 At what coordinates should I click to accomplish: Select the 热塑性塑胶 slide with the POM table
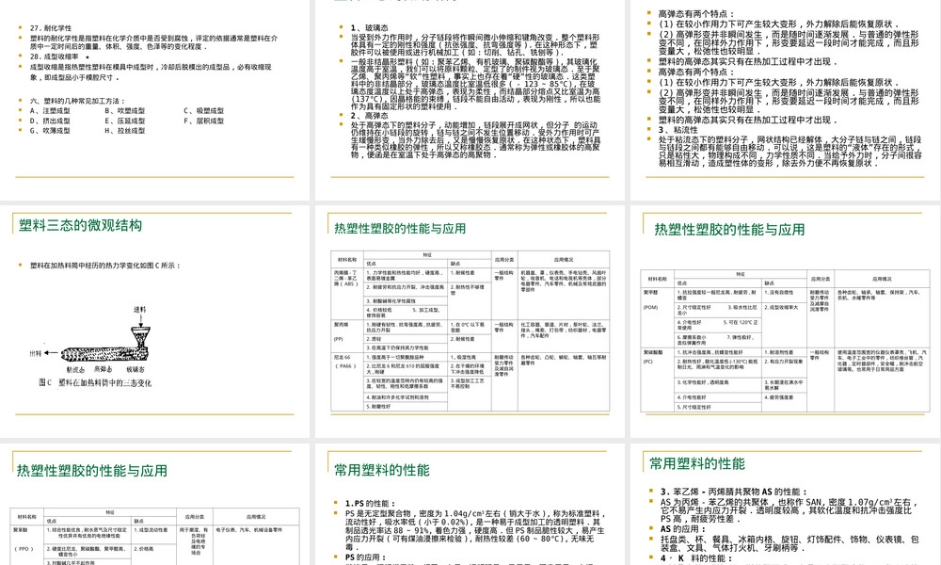pyautogui.click(x=785, y=321)
